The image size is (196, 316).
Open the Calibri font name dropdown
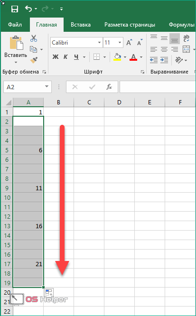99,43
